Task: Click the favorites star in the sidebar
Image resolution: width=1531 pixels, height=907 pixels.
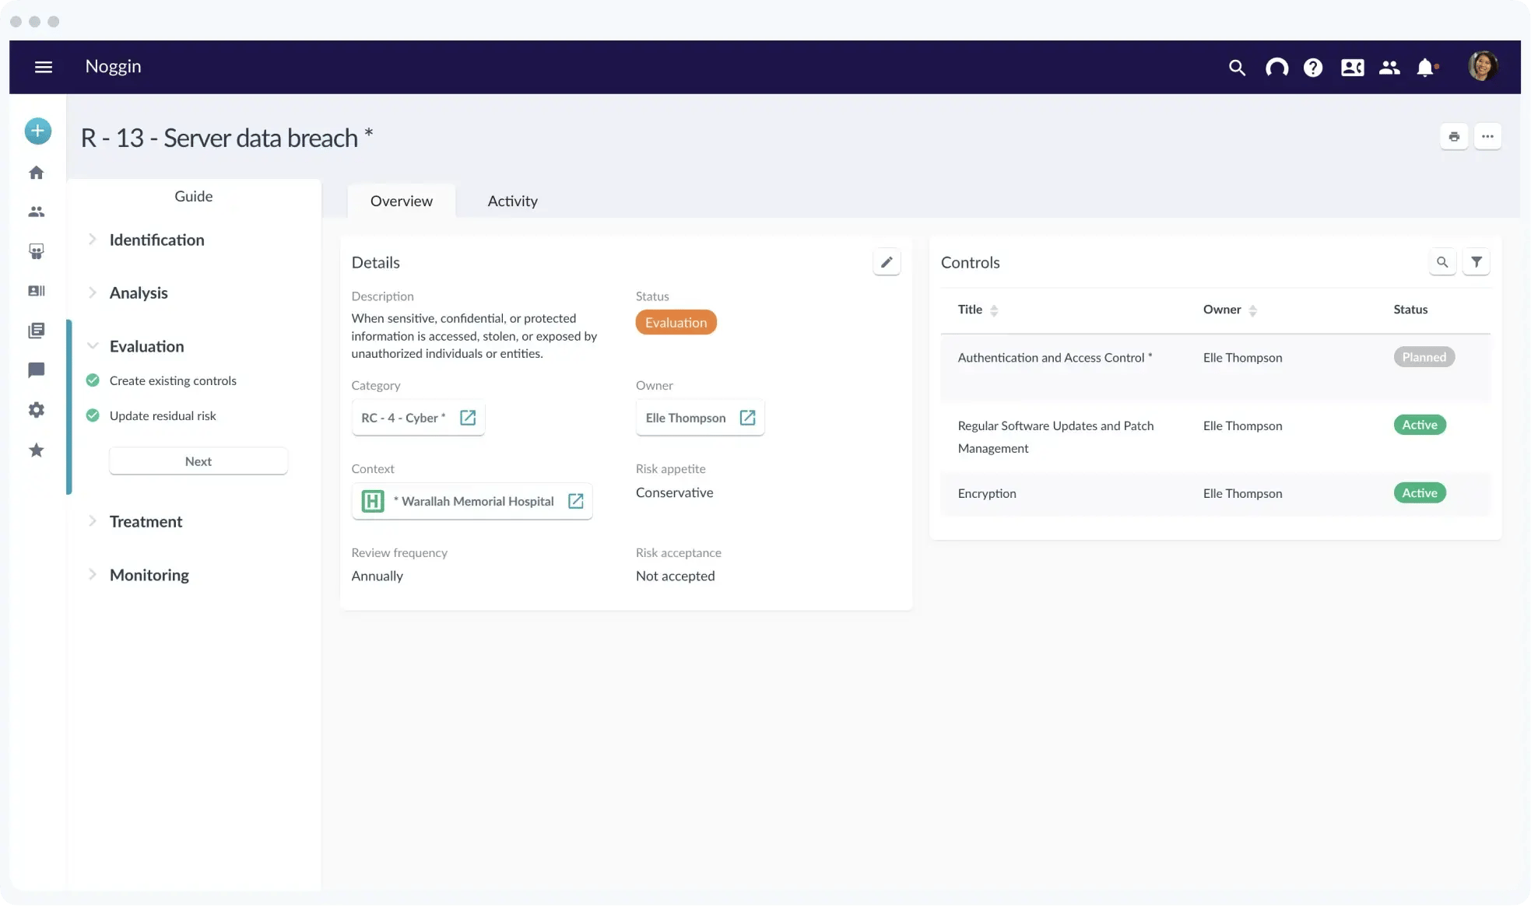Action: (x=36, y=450)
